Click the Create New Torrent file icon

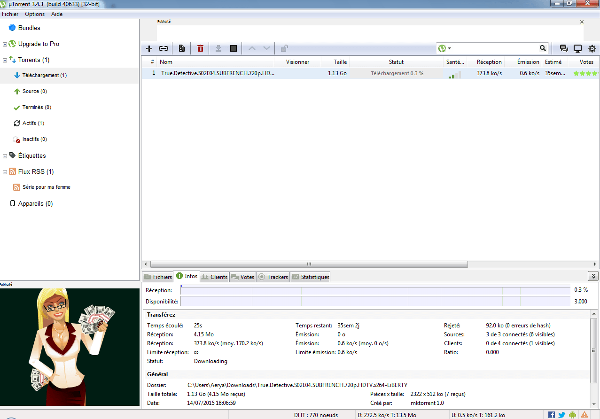coord(182,48)
